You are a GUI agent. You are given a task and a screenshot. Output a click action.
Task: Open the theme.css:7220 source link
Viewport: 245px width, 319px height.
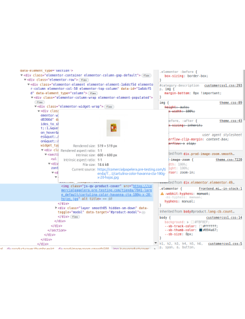[229, 159]
